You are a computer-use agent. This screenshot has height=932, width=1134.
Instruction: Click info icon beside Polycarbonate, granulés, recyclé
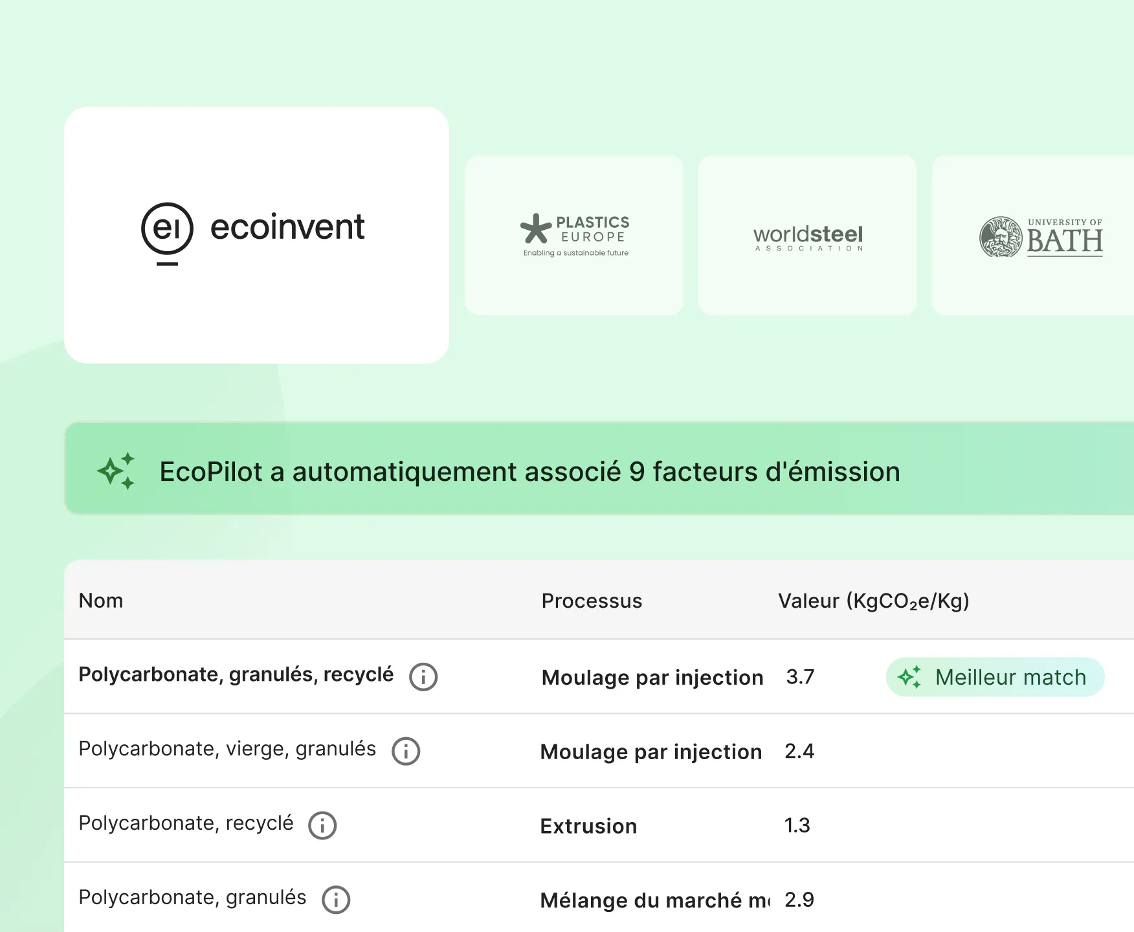click(423, 677)
